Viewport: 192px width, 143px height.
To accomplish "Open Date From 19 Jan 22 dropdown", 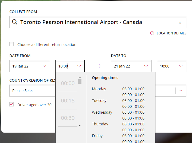I will coord(29,66).
